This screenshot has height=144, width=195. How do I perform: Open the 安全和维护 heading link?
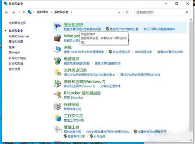point(73,24)
